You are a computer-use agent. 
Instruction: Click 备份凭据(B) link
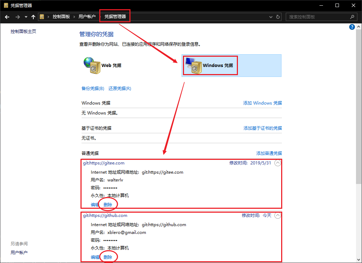pyautogui.click(x=93, y=89)
